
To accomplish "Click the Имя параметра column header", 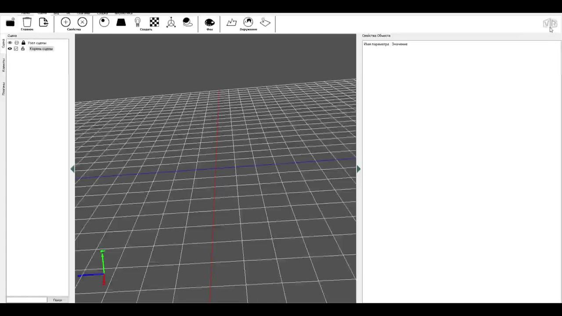I will [x=376, y=44].
